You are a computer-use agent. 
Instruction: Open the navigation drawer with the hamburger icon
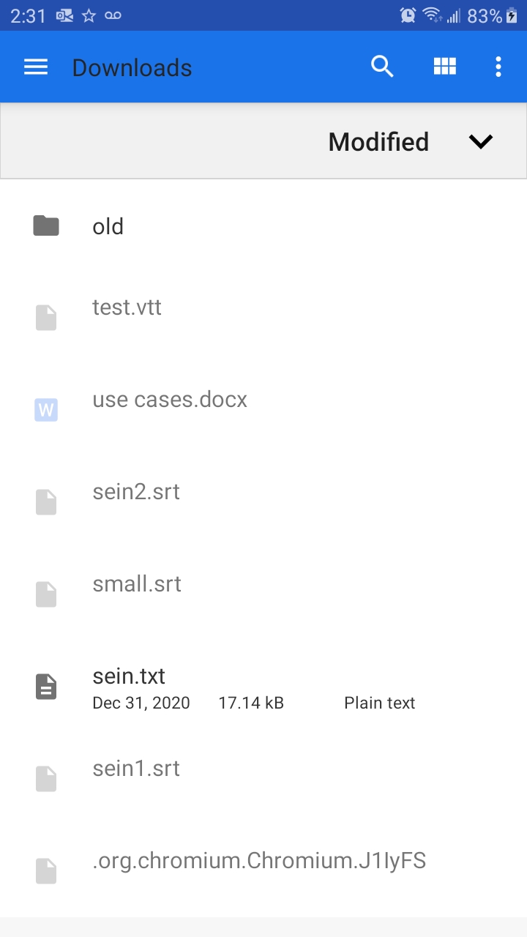[35, 67]
